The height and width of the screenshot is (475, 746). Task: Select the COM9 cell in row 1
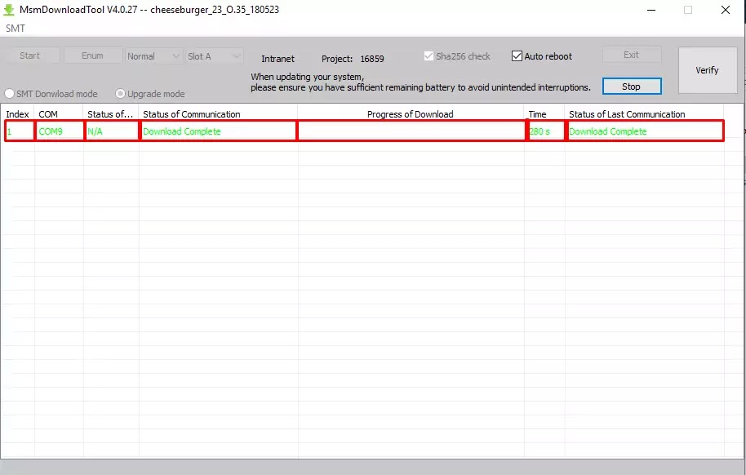59,131
